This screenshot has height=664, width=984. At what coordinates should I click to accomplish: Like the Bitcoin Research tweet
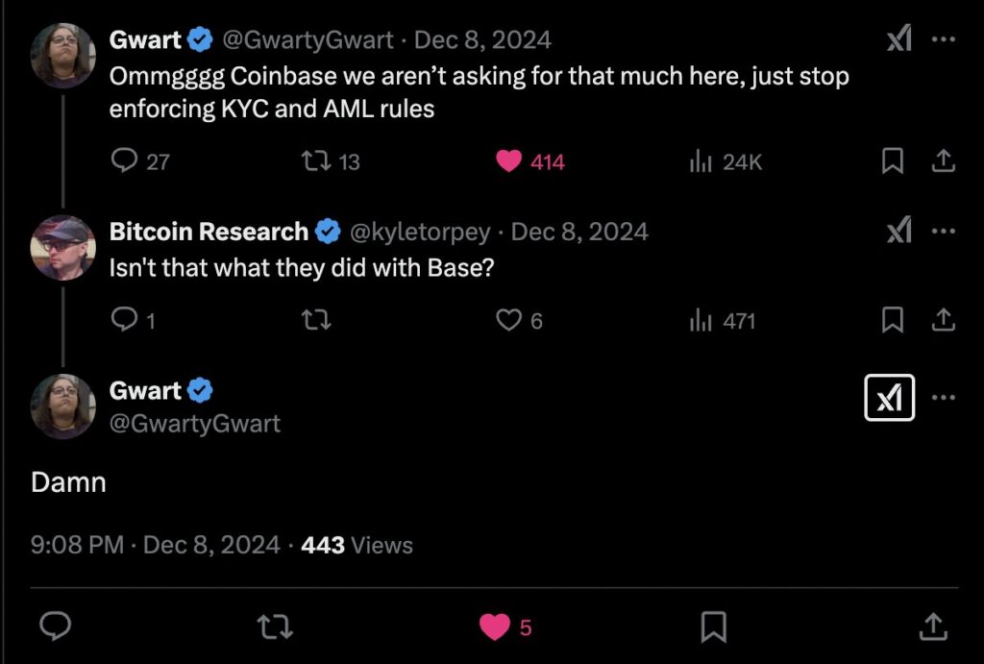click(x=508, y=320)
